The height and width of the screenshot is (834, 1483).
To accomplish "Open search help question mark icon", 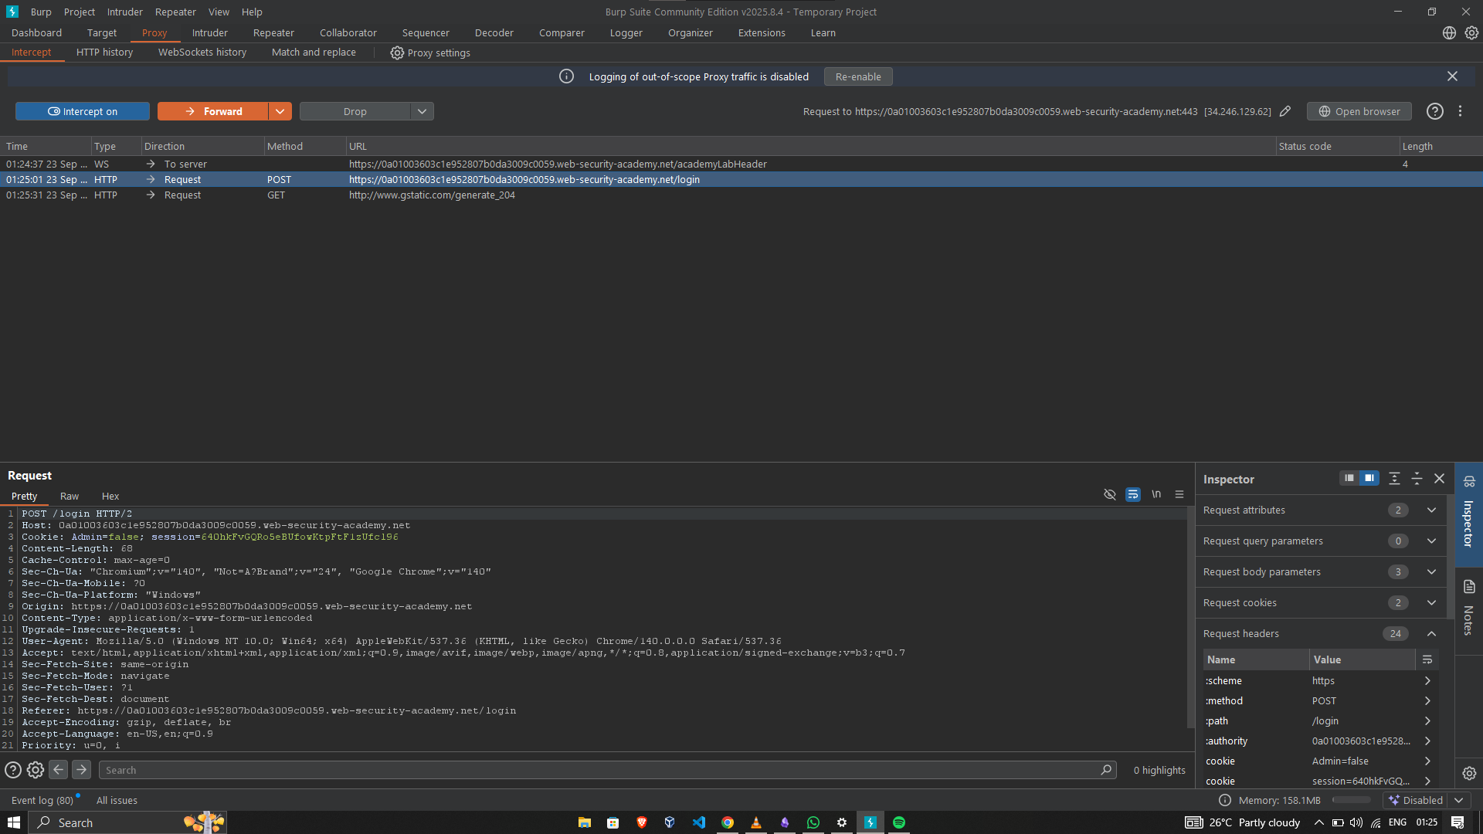I will [13, 770].
